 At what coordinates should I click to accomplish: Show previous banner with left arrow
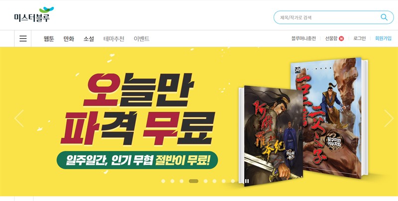[19, 118]
